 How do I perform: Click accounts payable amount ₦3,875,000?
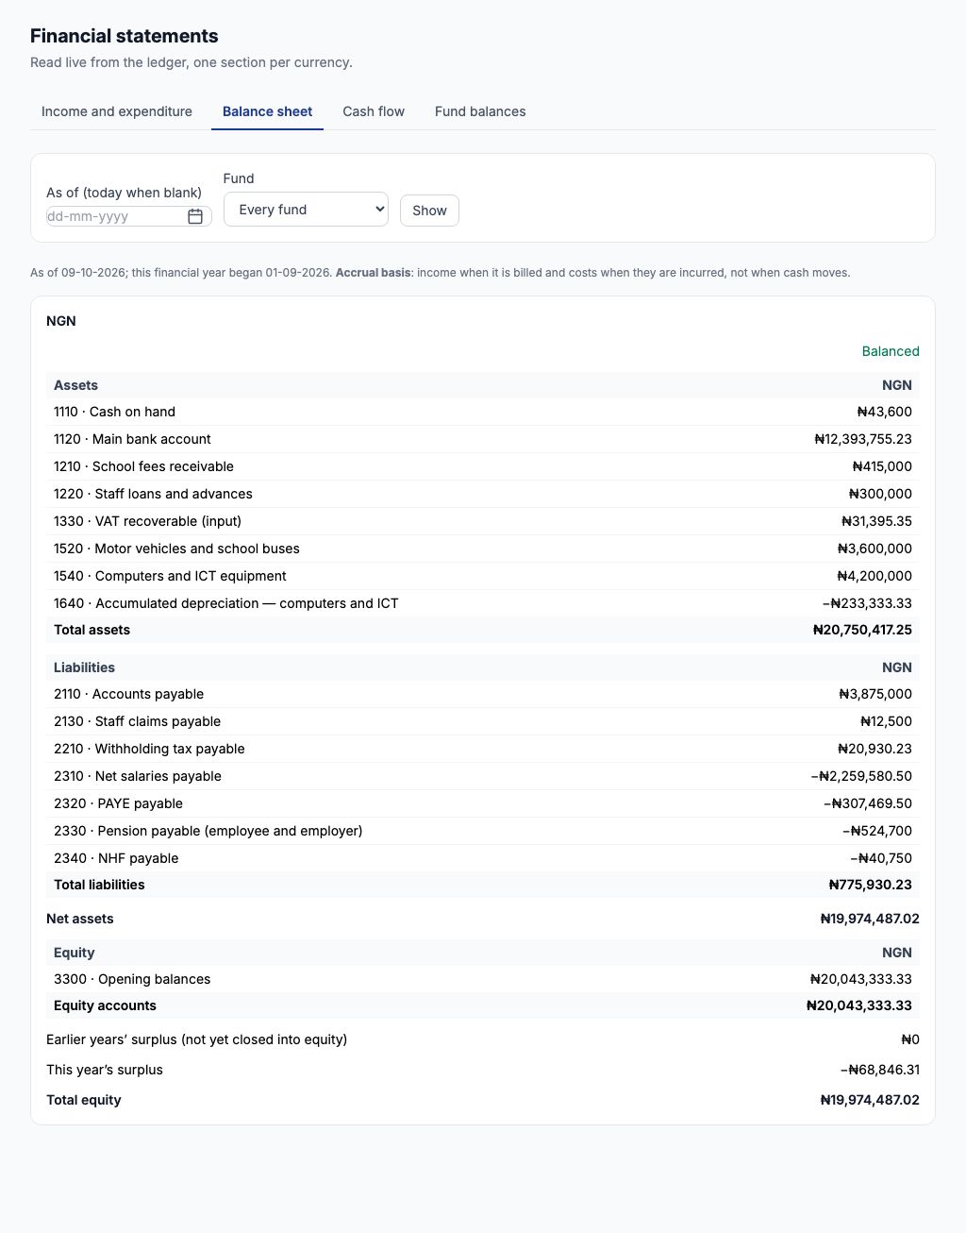pos(875,694)
